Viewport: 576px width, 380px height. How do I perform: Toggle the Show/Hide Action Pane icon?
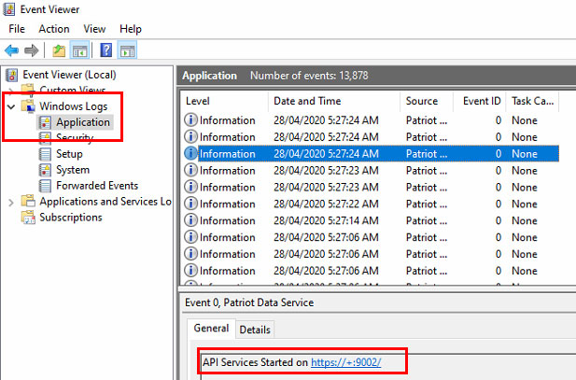[128, 50]
